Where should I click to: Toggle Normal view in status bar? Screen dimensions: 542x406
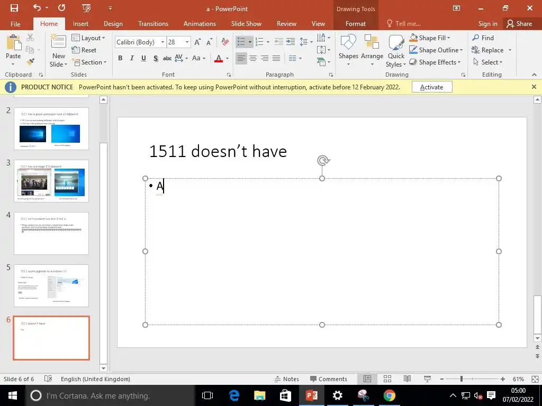point(367,379)
